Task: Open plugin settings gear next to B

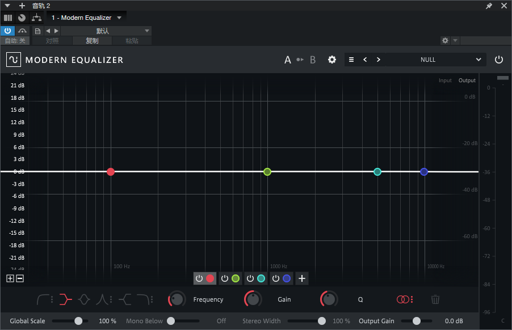Action: [x=332, y=60]
